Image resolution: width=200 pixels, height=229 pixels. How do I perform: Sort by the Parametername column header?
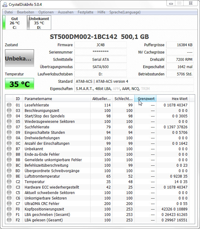(56, 99)
